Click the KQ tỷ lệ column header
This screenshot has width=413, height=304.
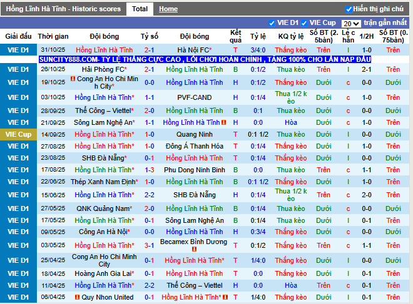pos(291,36)
